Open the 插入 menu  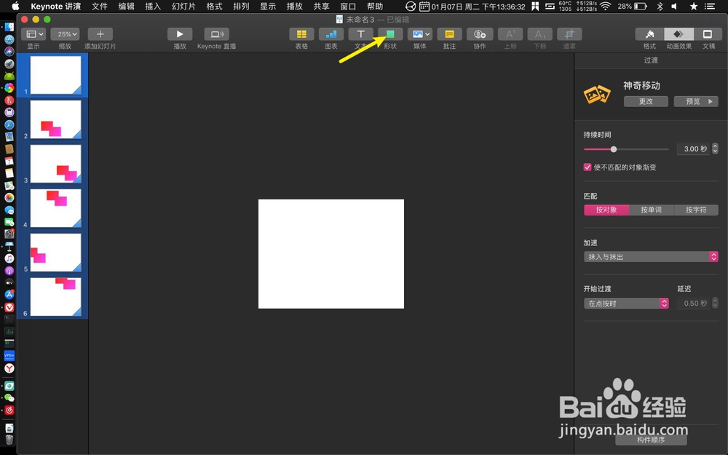pos(153,7)
